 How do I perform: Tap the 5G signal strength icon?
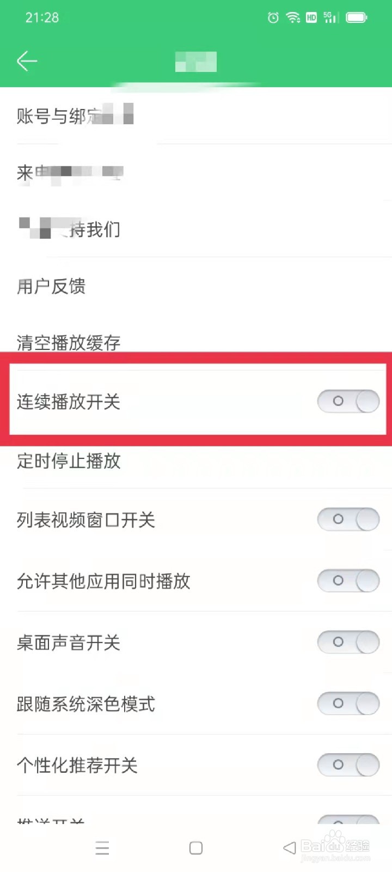pos(330,17)
